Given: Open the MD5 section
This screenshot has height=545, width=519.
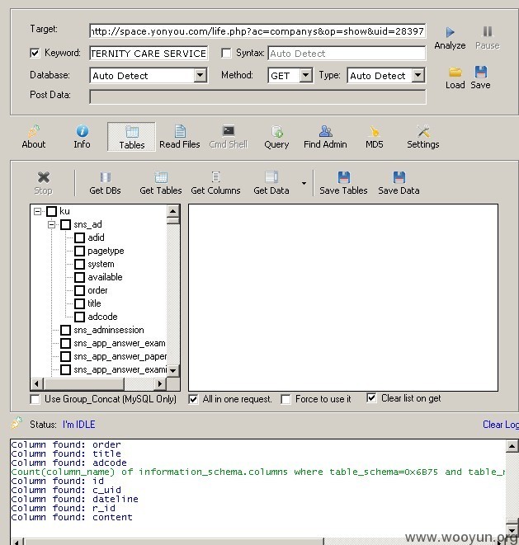Looking at the screenshot, I should [375, 137].
